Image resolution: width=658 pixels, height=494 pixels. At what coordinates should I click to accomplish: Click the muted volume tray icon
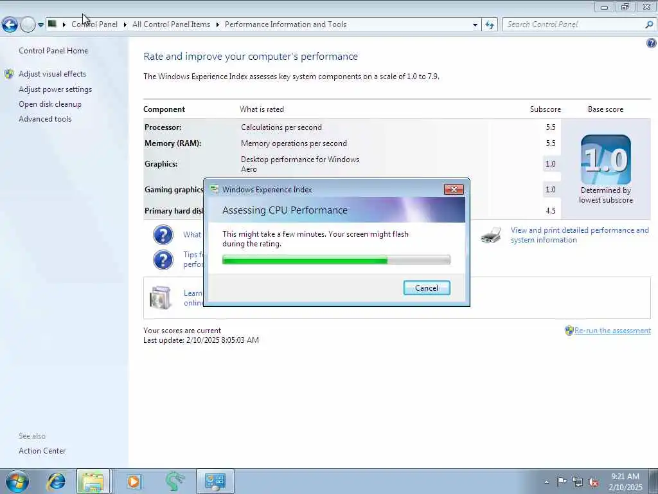593,482
